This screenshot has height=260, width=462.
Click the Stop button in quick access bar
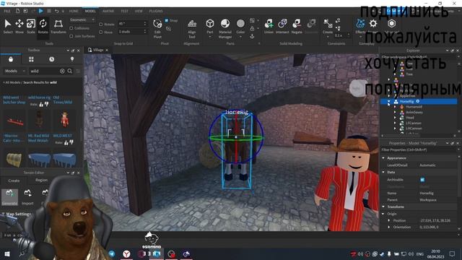pyautogui.click(x=49, y=11)
